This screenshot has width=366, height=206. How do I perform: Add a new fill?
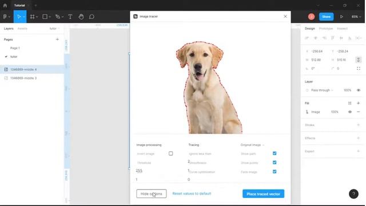[x=359, y=103]
